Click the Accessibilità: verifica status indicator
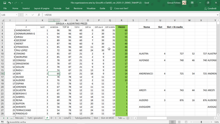The height and width of the screenshot is (124, 220). (x=16, y=122)
